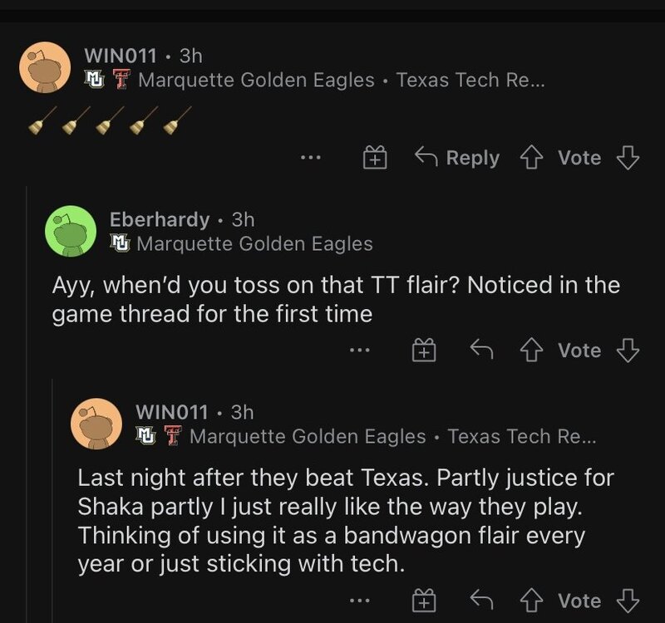Open more options on Eberhardy's comment
Screen dimensions: 665x623
click(360, 351)
